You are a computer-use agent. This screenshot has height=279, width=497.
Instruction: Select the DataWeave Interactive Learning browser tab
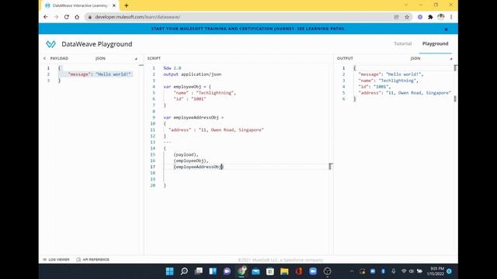point(79,5)
